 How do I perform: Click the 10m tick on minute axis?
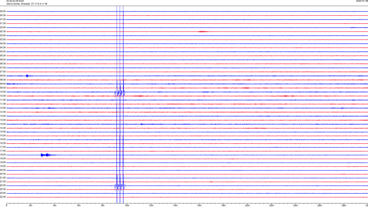click(x=127, y=205)
